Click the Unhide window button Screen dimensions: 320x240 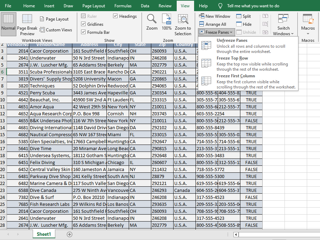(x=246, y=32)
